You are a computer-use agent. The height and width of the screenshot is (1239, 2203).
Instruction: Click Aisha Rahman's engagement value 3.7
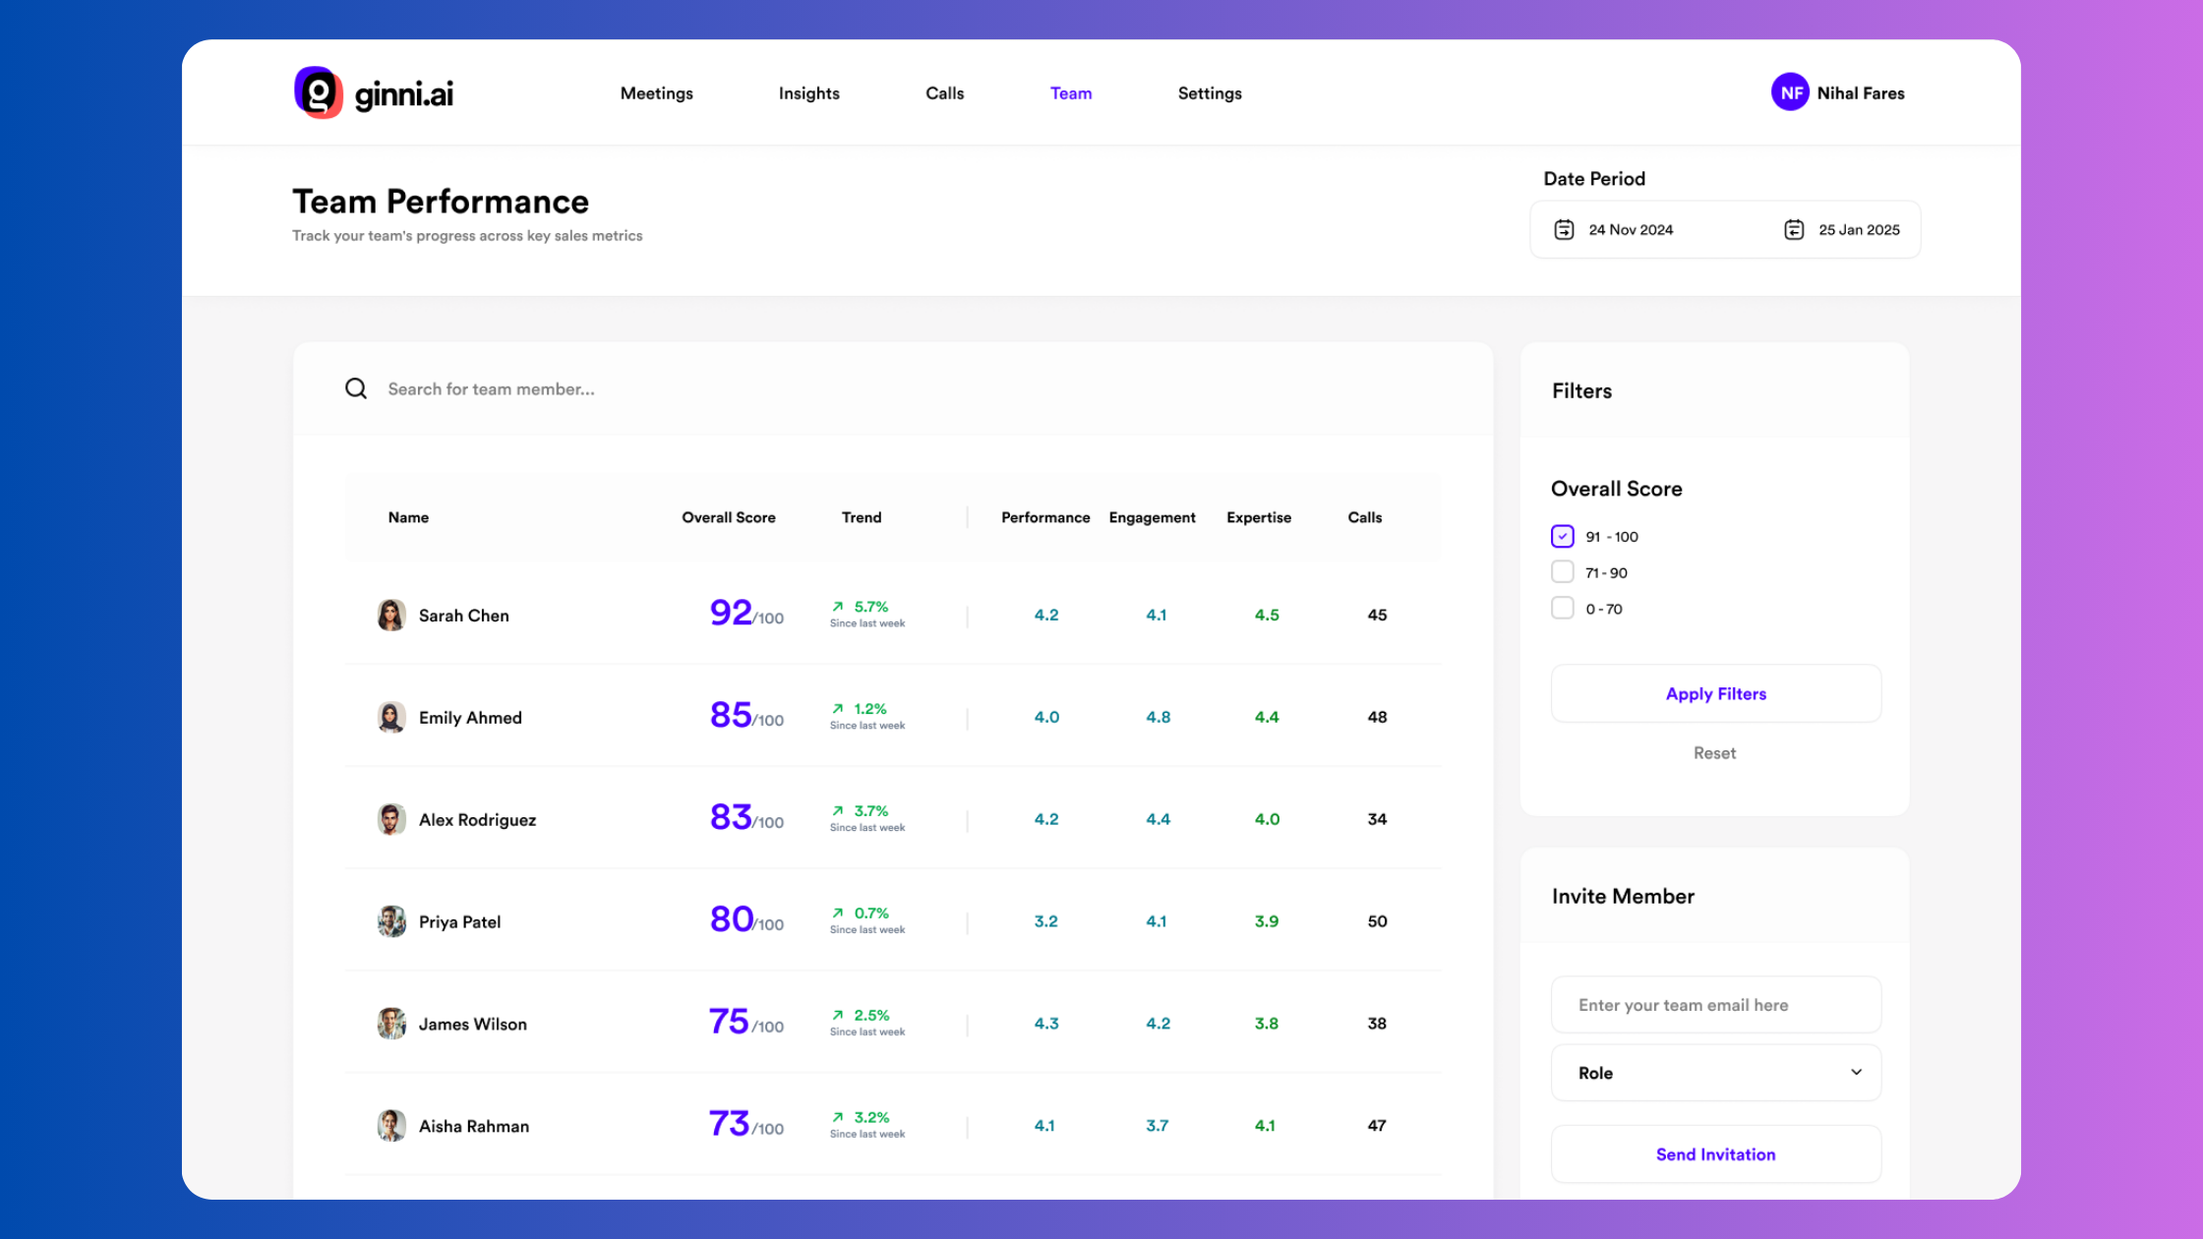point(1157,1127)
